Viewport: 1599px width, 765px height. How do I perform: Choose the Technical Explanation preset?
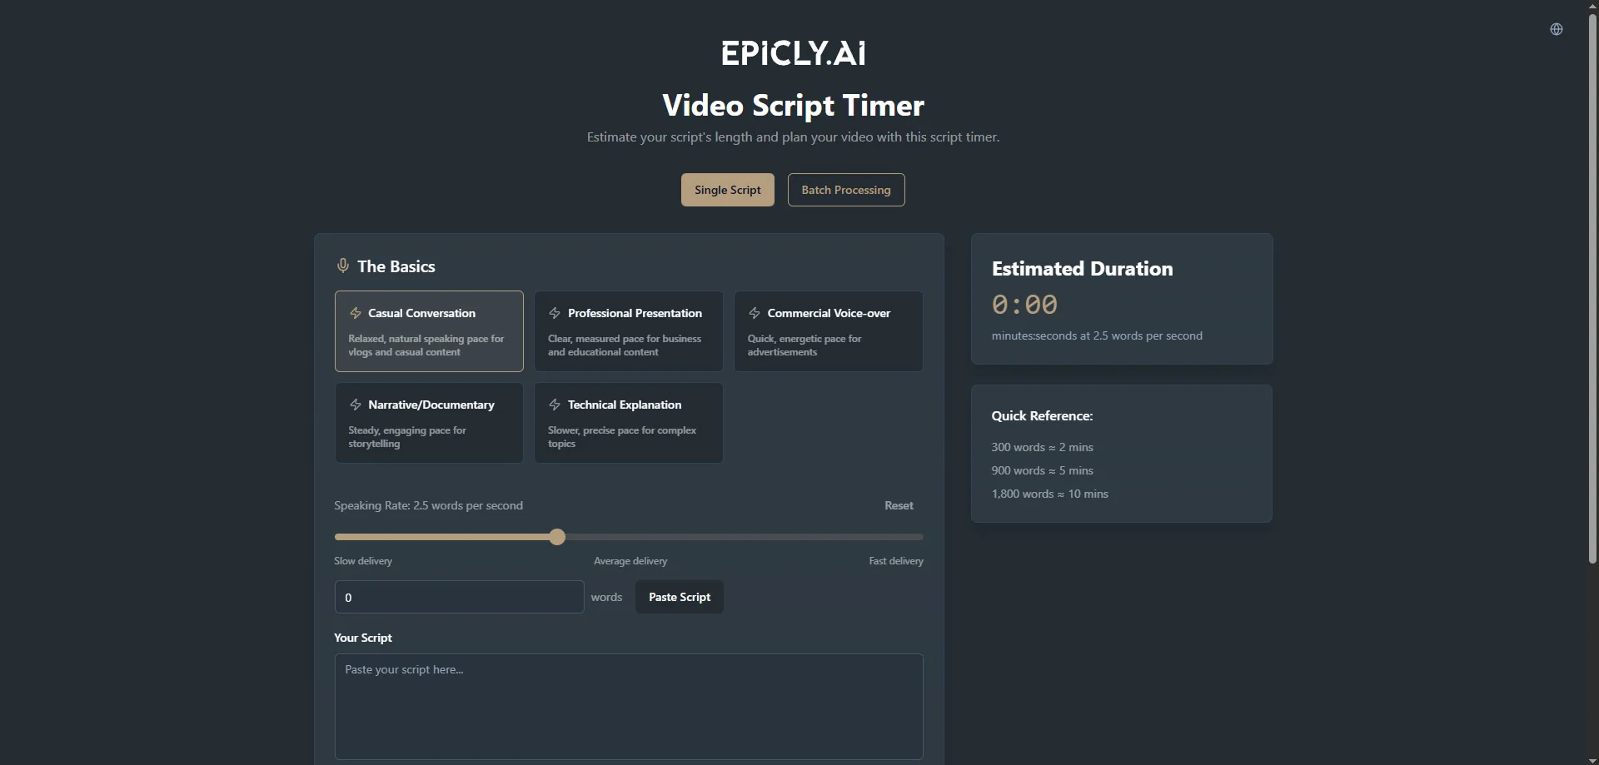pyautogui.click(x=629, y=423)
